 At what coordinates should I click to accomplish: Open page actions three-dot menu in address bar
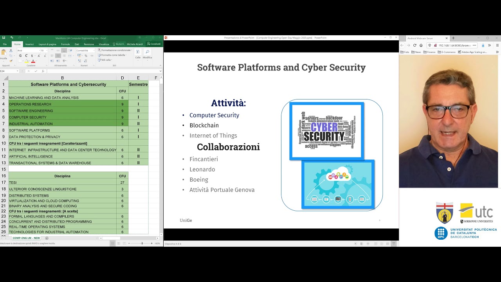point(474,45)
